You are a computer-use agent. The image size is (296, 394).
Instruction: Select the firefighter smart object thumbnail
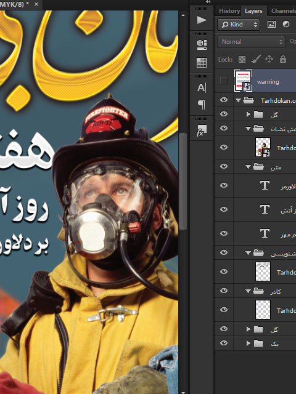263,147
